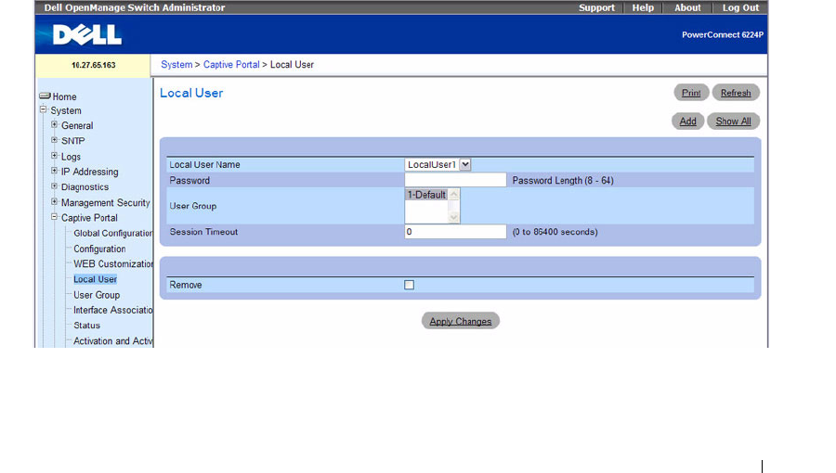The height and width of the screenshot is (473, 836).
Task: Open Global Configuration page
Action: 113,233
